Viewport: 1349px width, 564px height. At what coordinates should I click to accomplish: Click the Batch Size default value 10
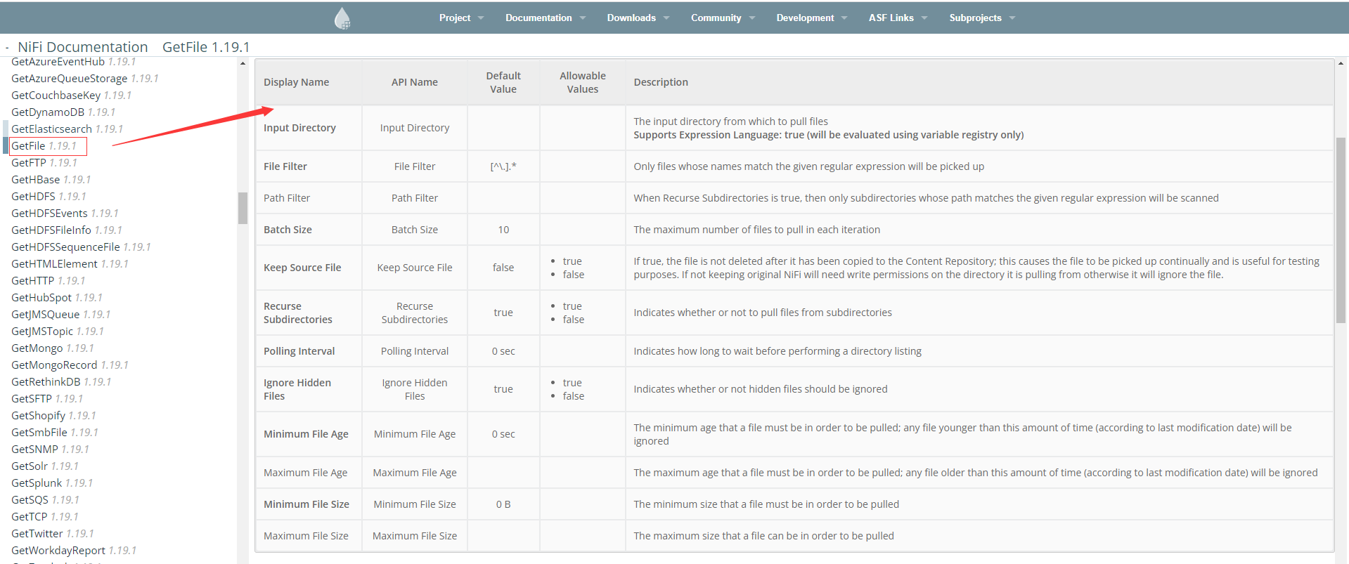coord(503,230)
